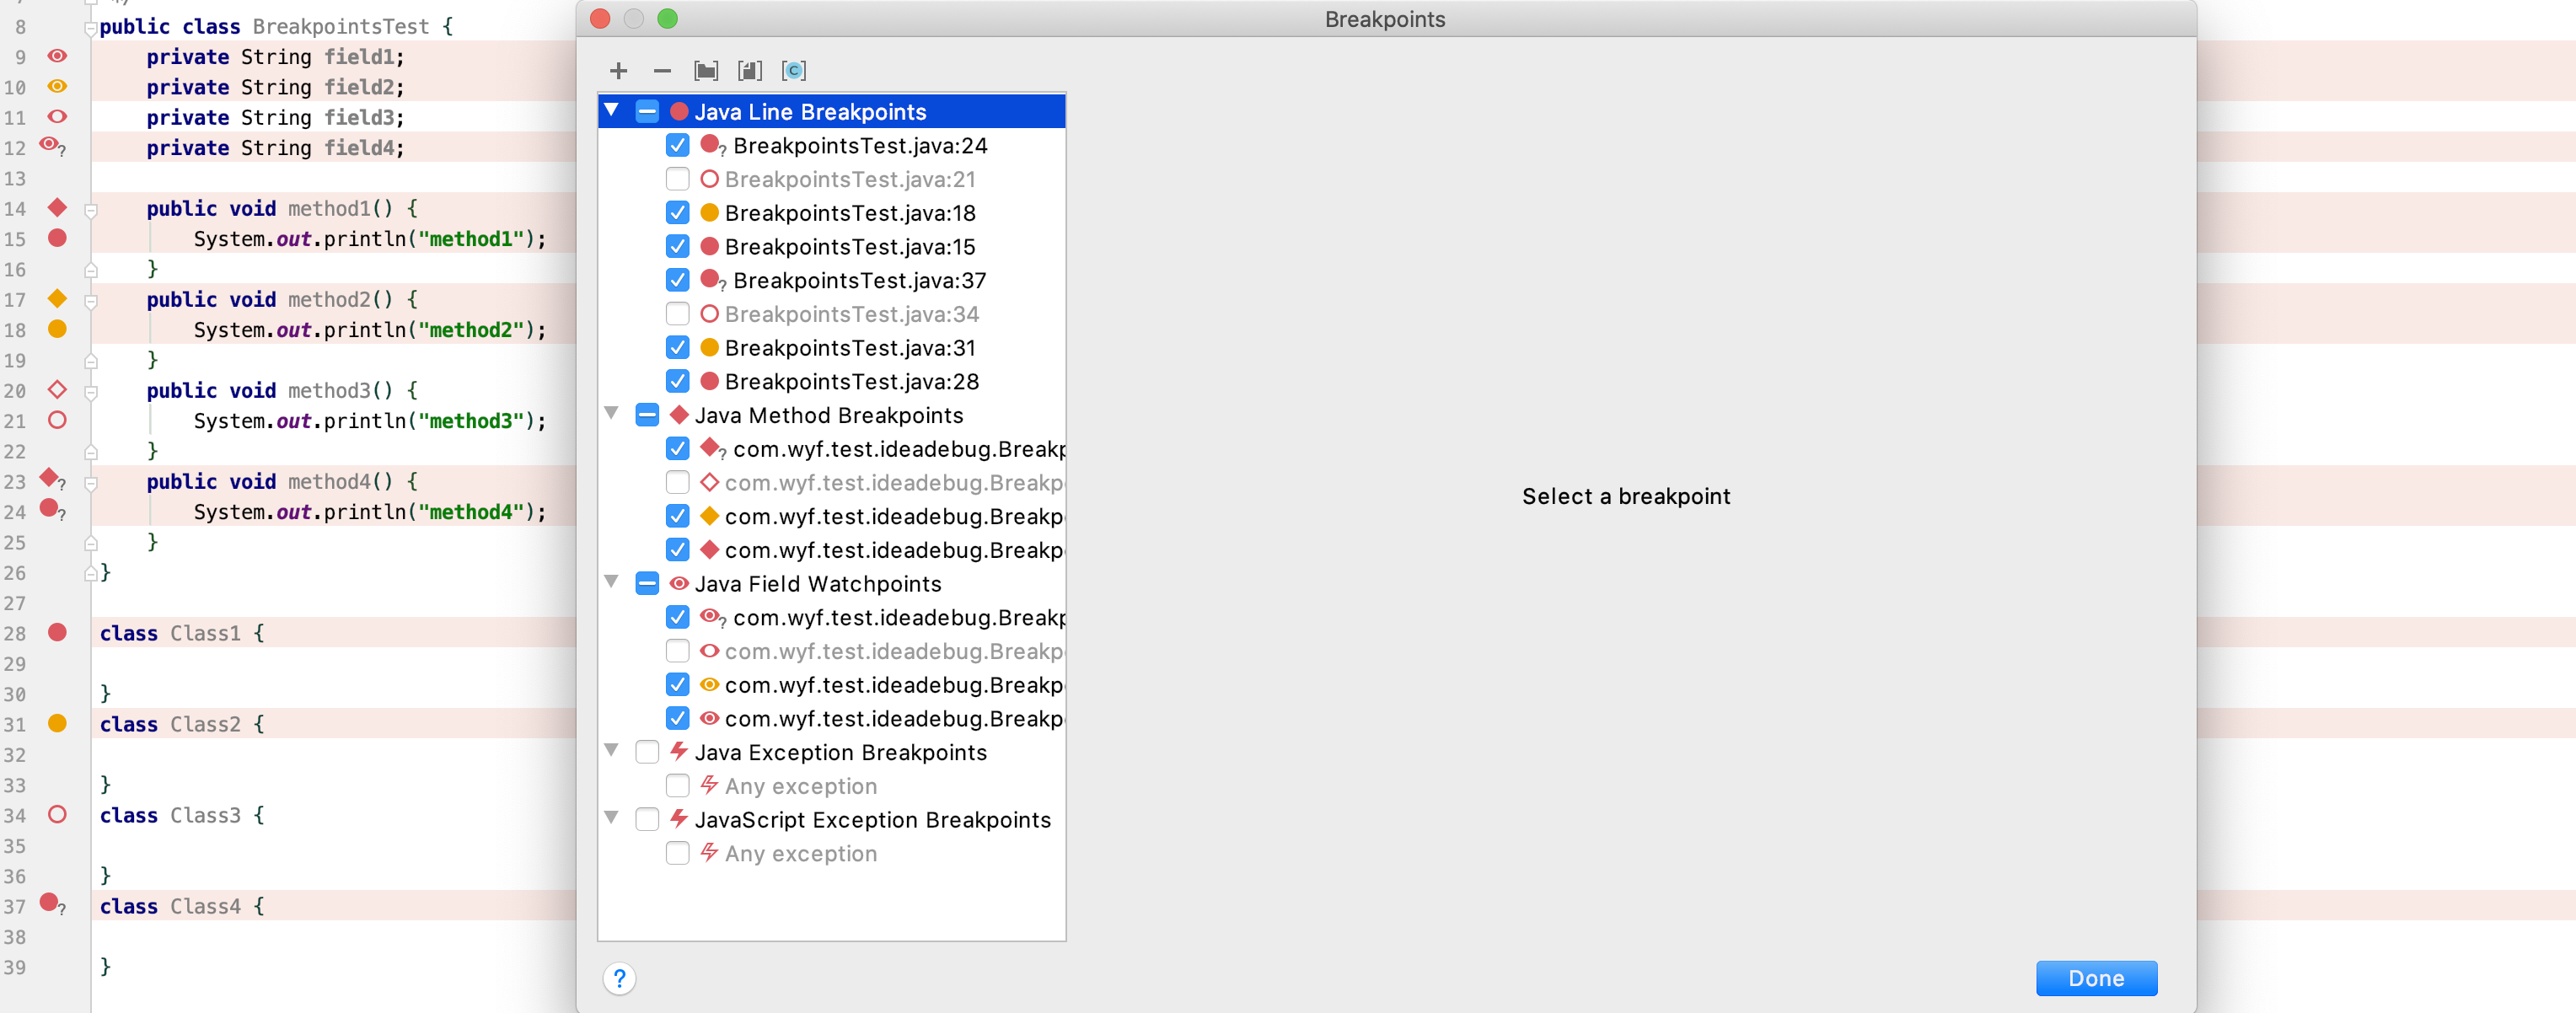This screenshot has width=2576, height=1013.
Task: Click field watchpoint icon on line 9
Action: pos(57,56)
